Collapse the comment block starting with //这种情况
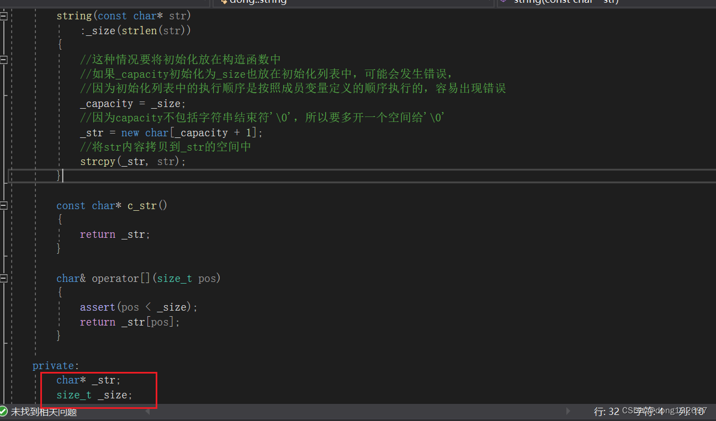 point(3,60)
